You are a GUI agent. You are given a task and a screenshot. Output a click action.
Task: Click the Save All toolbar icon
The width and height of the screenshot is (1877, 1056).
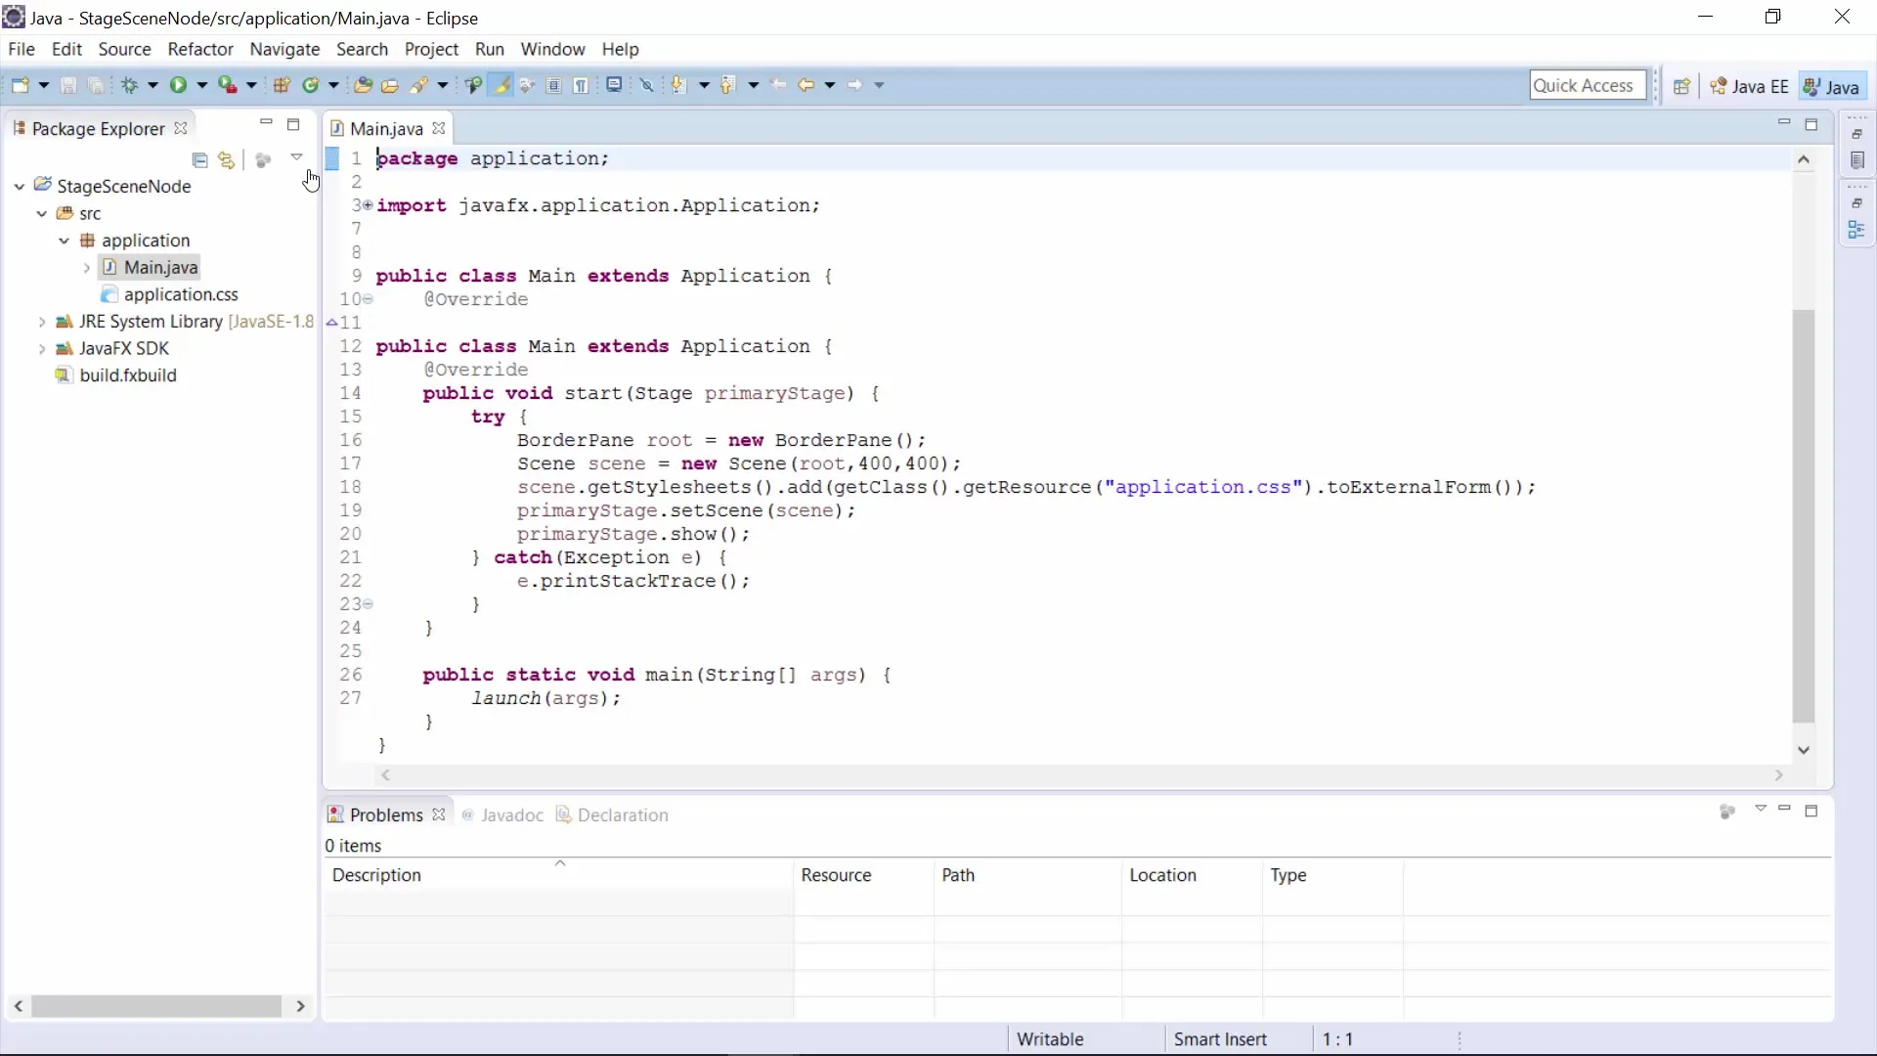click(96, 86)
